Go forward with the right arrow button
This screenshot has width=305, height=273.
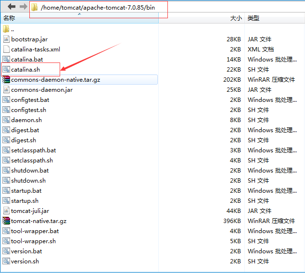[x=24, y=7]
